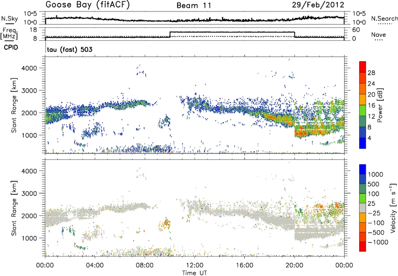Click the orange velocity patch near 10:00

click(x=166, y=224)
